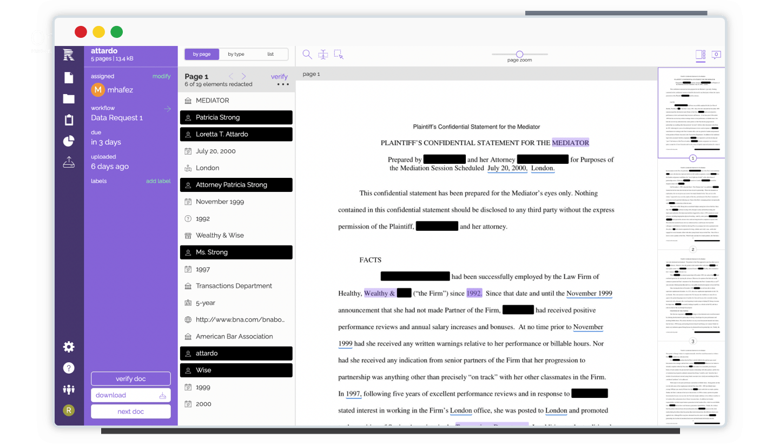This screenshot has height=445, width=779.
Task: Select the redacted attardo list element
Action: pos(236,353)
